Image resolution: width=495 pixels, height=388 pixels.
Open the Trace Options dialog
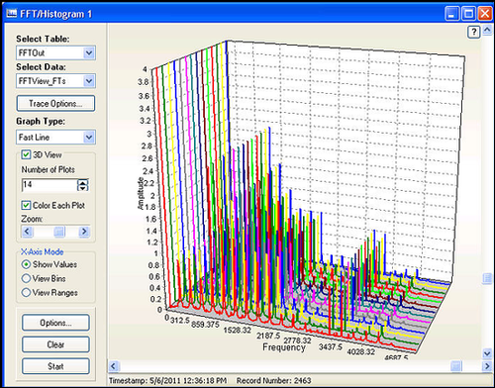[55, 104]
